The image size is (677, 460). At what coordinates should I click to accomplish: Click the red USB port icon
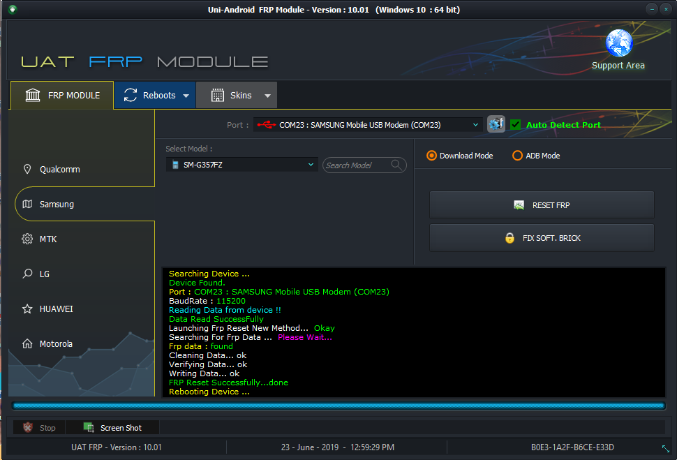click(x=267, y=125)
